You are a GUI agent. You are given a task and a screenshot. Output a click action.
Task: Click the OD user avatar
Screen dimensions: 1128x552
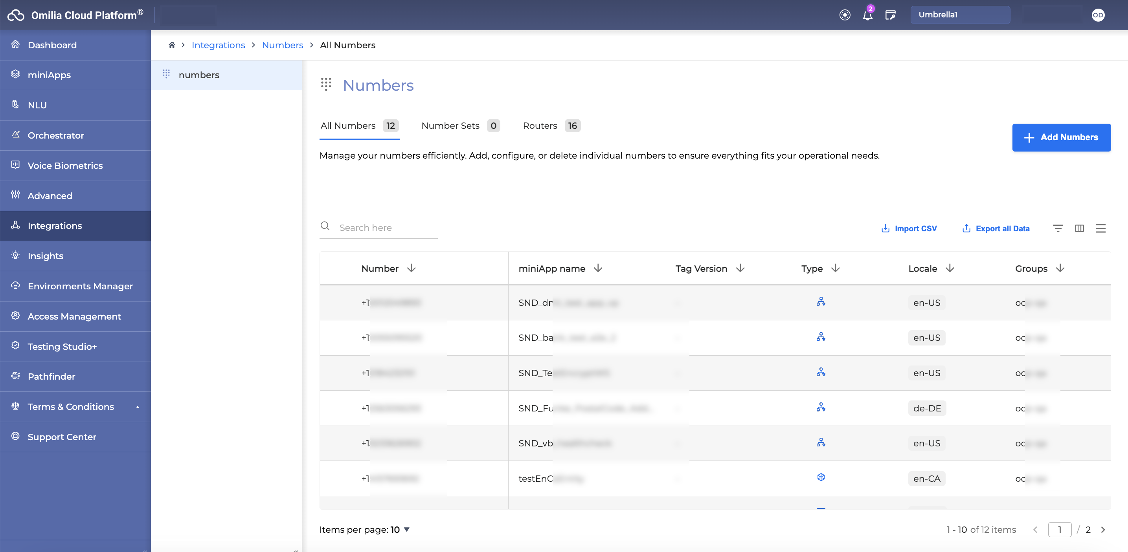click(x=1098, y=15)
